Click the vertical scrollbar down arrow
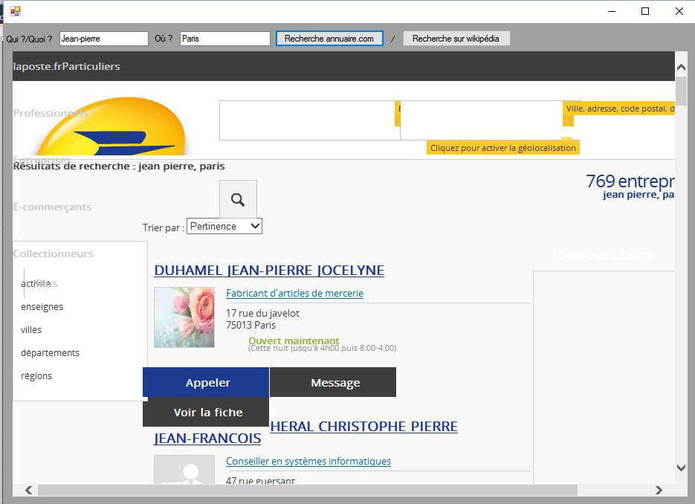 682,468
